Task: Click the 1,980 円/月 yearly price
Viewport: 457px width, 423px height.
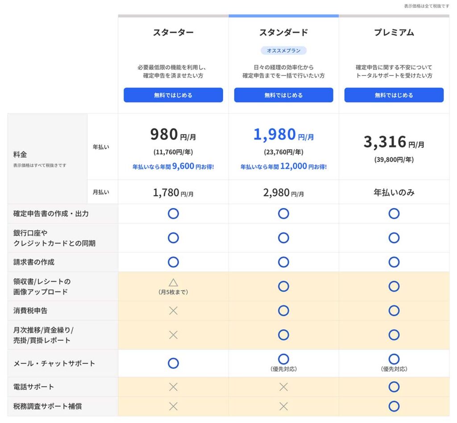Action: (x=283, y=134)
